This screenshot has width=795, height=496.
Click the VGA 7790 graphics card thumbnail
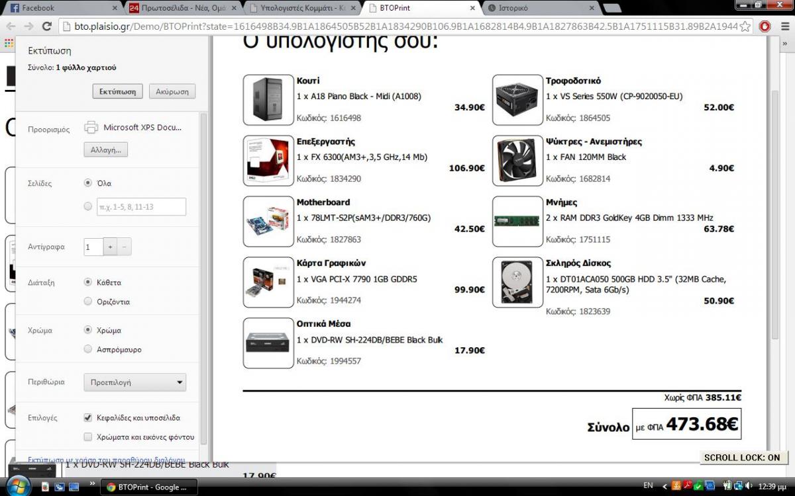click(268, 282)
